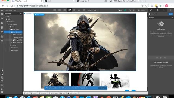Switch to the snap-scroll browser tab

coord(92,1)
